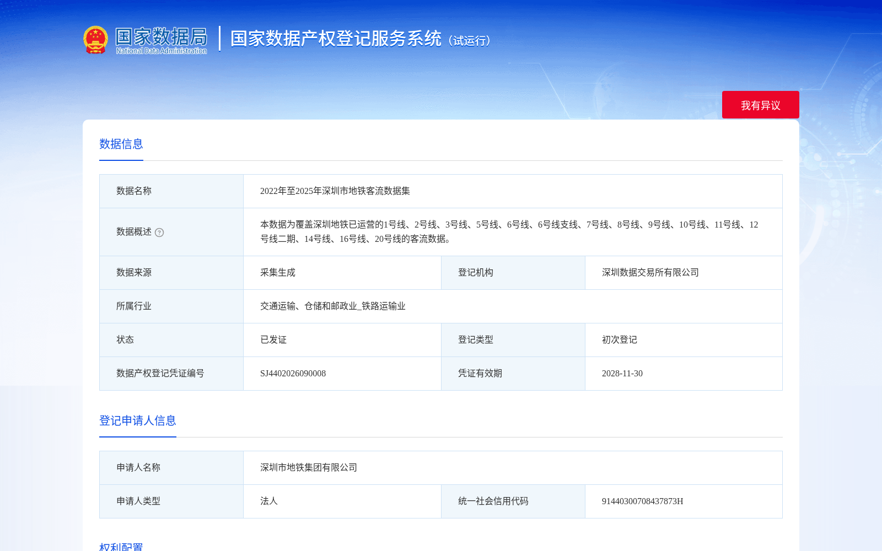Click the 国家数据局 National Data Administration title
The image size is (882, 551).
point(161,40)
